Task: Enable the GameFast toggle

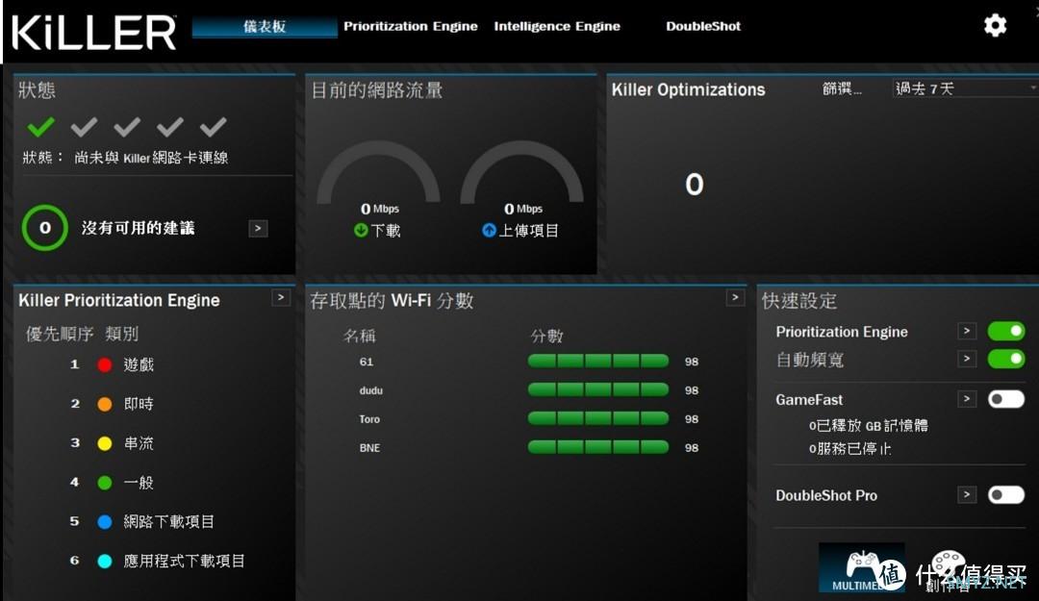Action: click(x=1006, y=399)
